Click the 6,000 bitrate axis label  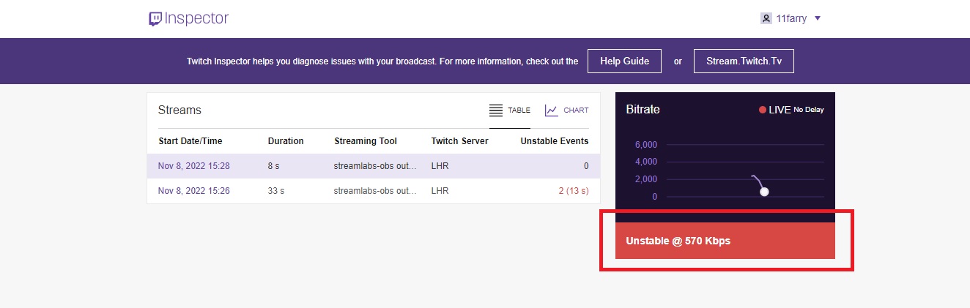point(645,144)
